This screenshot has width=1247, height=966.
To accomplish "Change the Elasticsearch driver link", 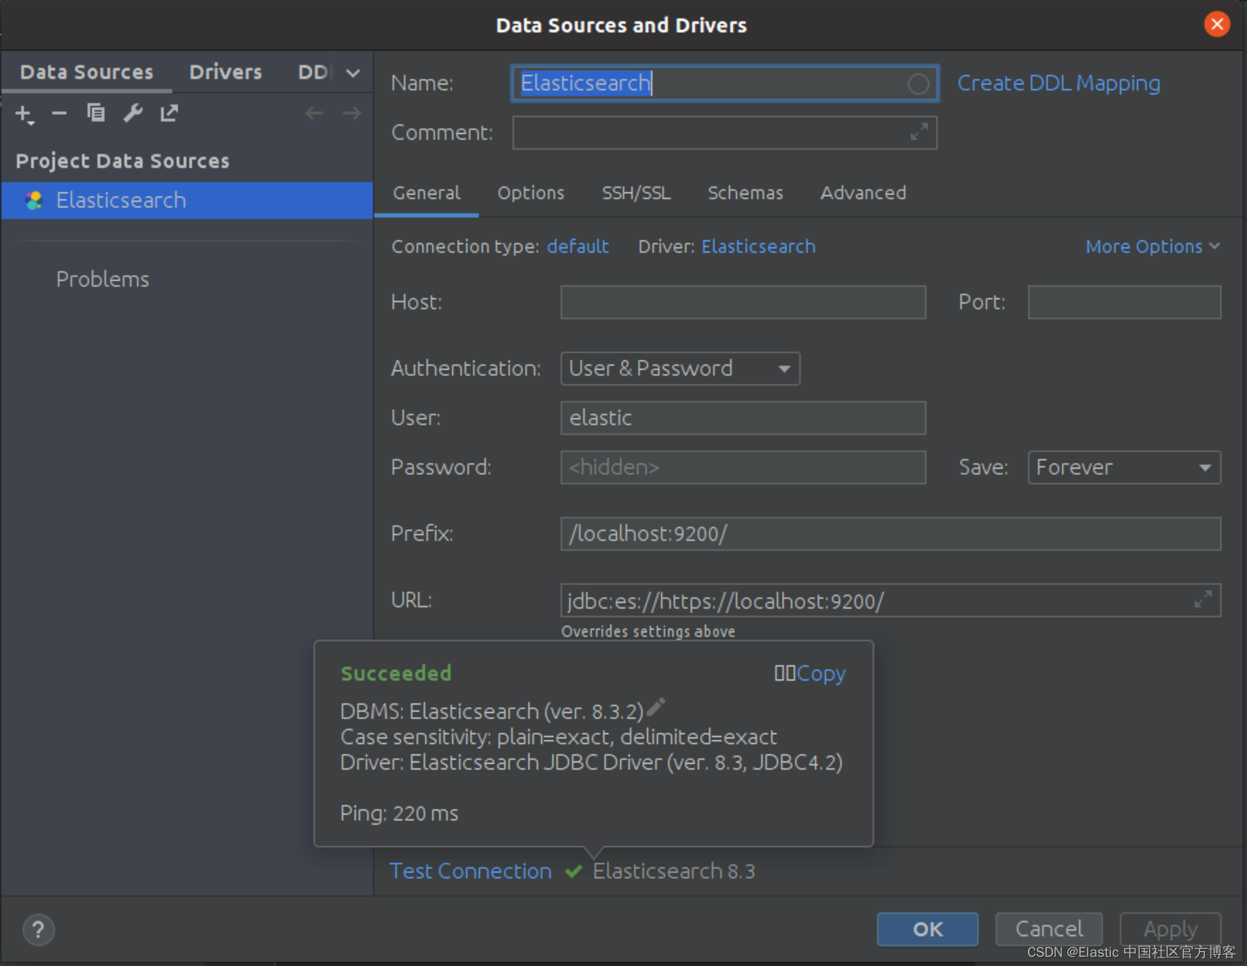I will [x=758, y=246].
